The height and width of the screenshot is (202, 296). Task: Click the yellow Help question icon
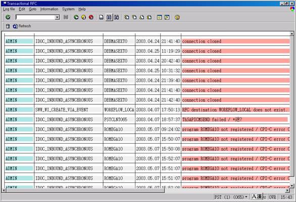177,17
